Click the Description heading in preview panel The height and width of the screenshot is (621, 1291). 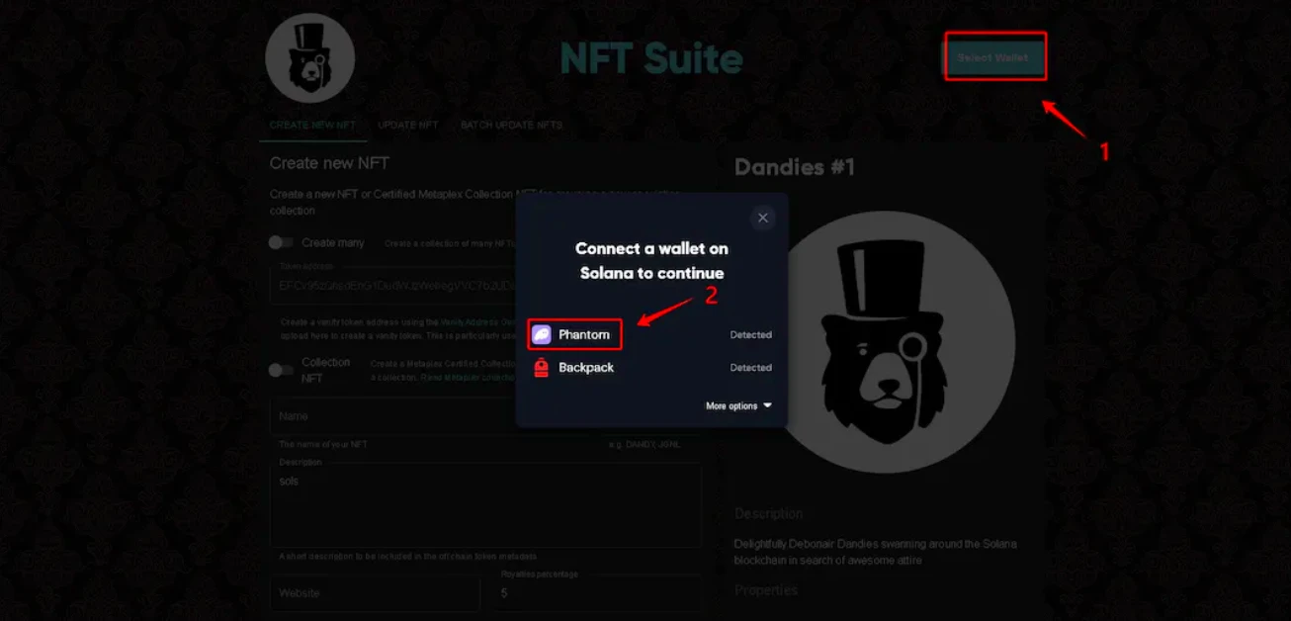769,514
